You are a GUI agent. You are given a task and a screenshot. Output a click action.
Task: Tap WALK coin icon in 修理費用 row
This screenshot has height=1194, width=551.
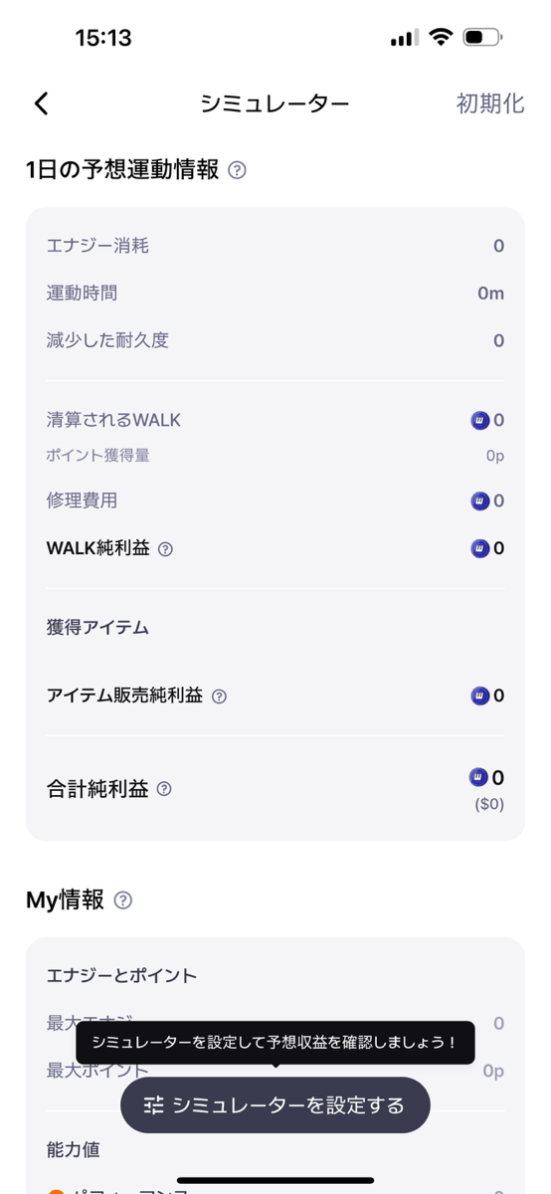pyautogui.click(x=479, y=500)
